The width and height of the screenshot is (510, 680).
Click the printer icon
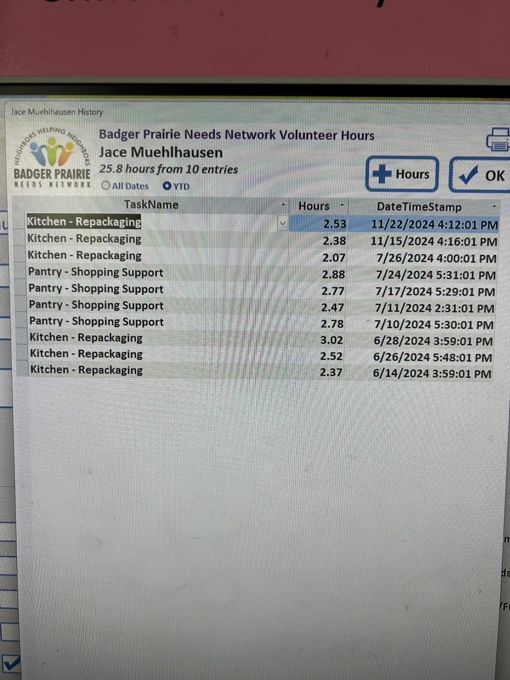499,140
